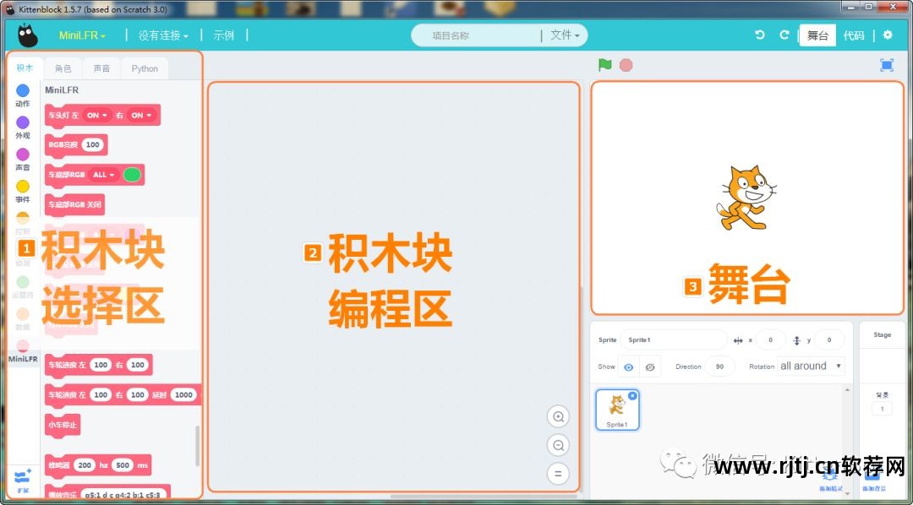Viewport: 913px width, 505px height.
Task: Zoom in the workspace with the plus magnifier
Action: tap(559, 416)
